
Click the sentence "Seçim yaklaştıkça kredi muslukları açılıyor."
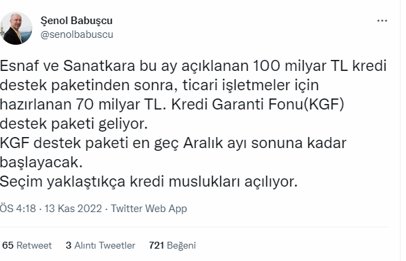[149, 182]
